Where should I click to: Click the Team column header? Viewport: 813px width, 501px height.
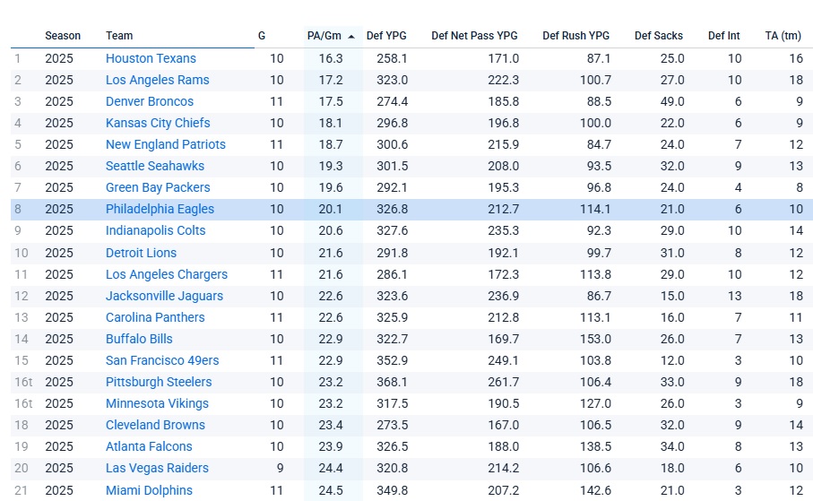click(119, 36)
